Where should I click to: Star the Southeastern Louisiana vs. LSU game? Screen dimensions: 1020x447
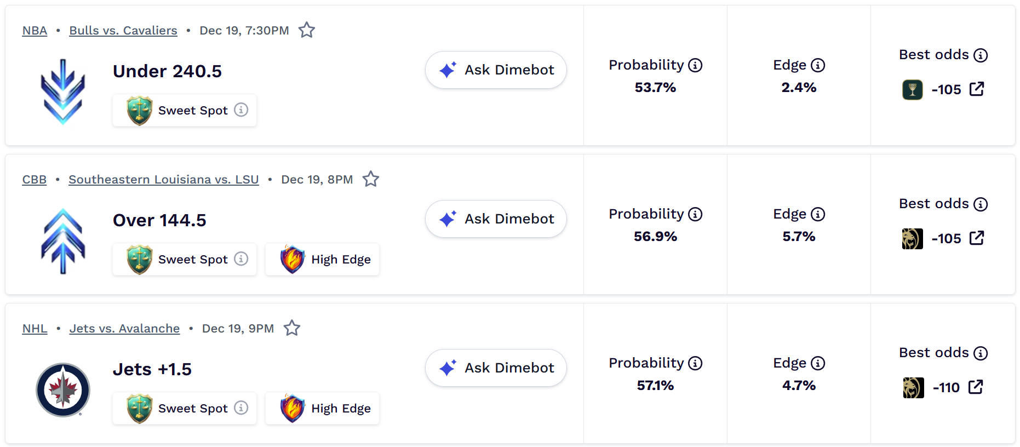371,179
